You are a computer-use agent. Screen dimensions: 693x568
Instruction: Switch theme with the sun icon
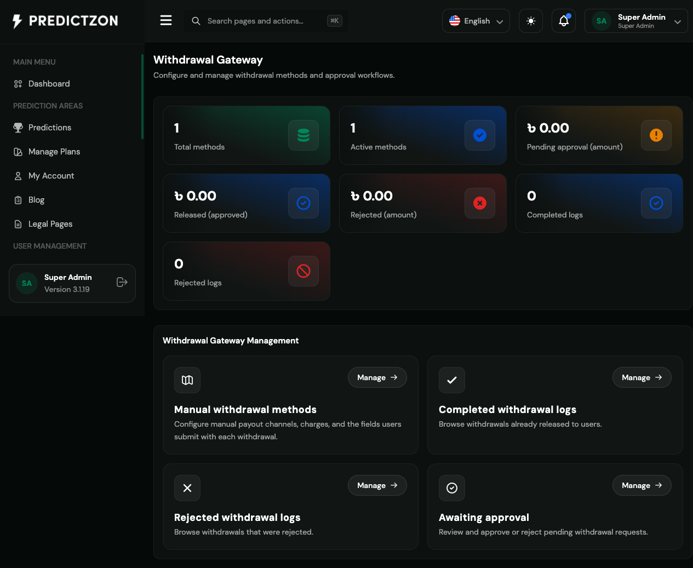tap(531, 21)
